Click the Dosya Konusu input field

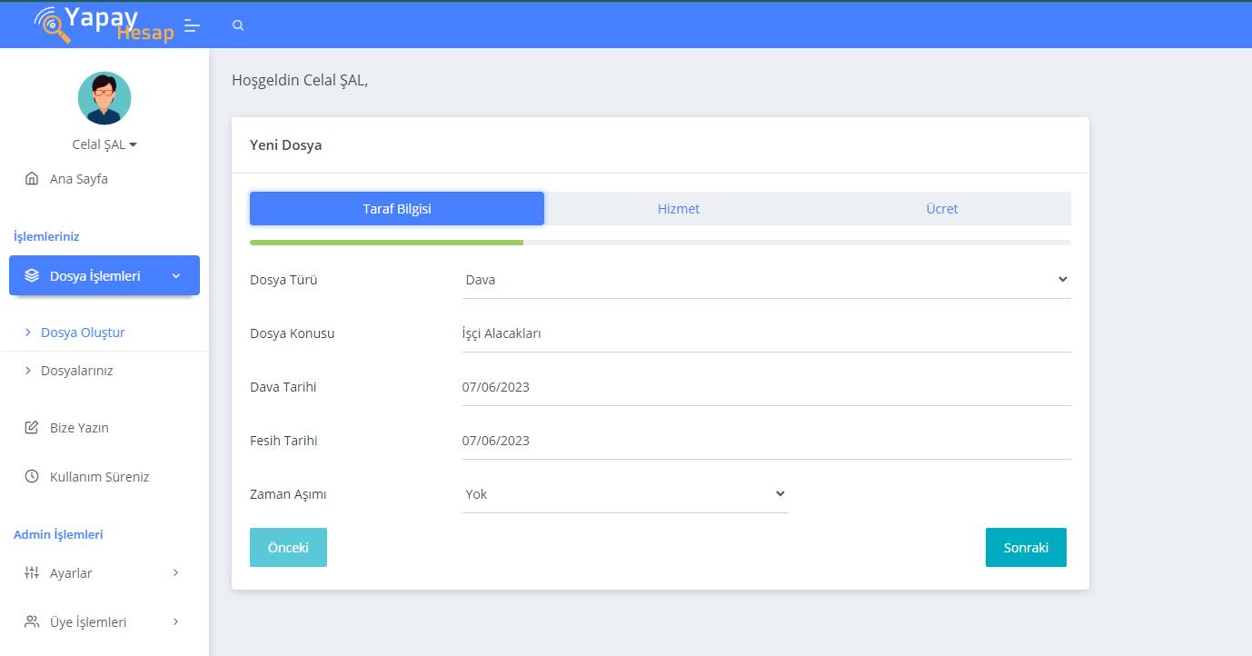[766, 333]
